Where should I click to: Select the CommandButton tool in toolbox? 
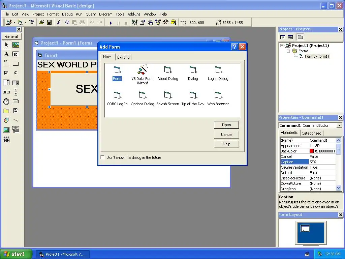tap(15, 64)
